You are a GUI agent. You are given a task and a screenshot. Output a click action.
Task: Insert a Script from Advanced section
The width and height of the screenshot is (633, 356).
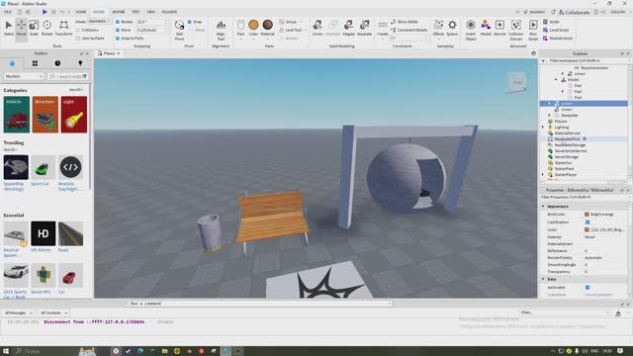pos(551,22)
